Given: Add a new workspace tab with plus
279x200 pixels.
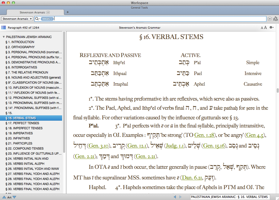Looking at the screenshot, I should tap(68, 12).
